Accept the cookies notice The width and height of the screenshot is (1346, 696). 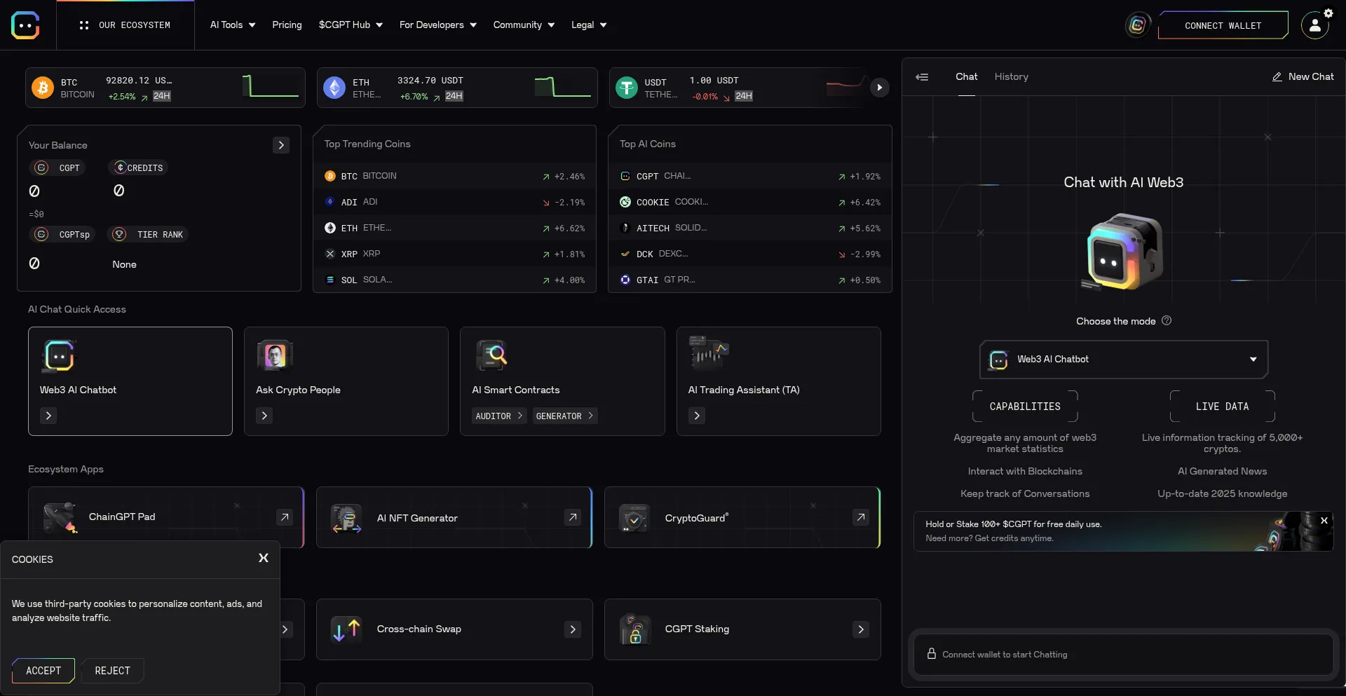pyautogui.click(x=43, y=671)
